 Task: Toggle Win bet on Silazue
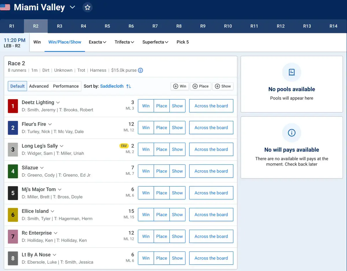pos(146,171)
